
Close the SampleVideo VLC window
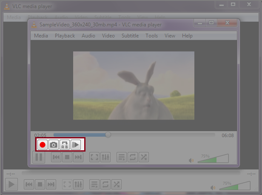click(x=227, y=23)
